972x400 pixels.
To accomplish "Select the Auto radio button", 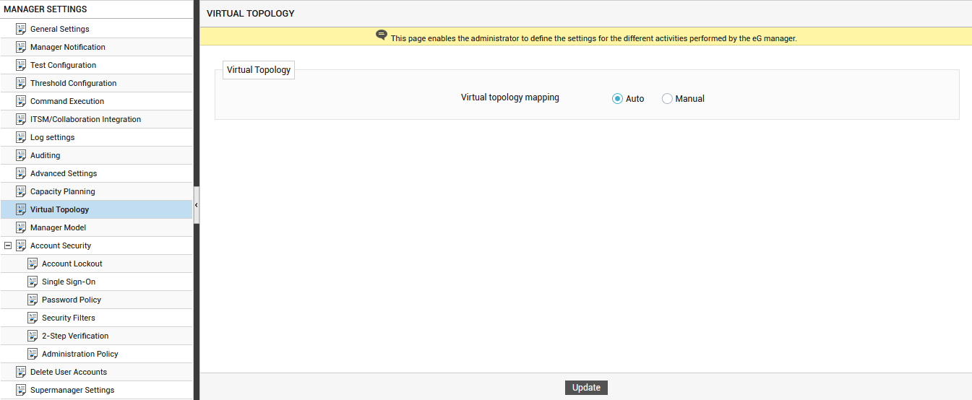I will pos(617,99).
